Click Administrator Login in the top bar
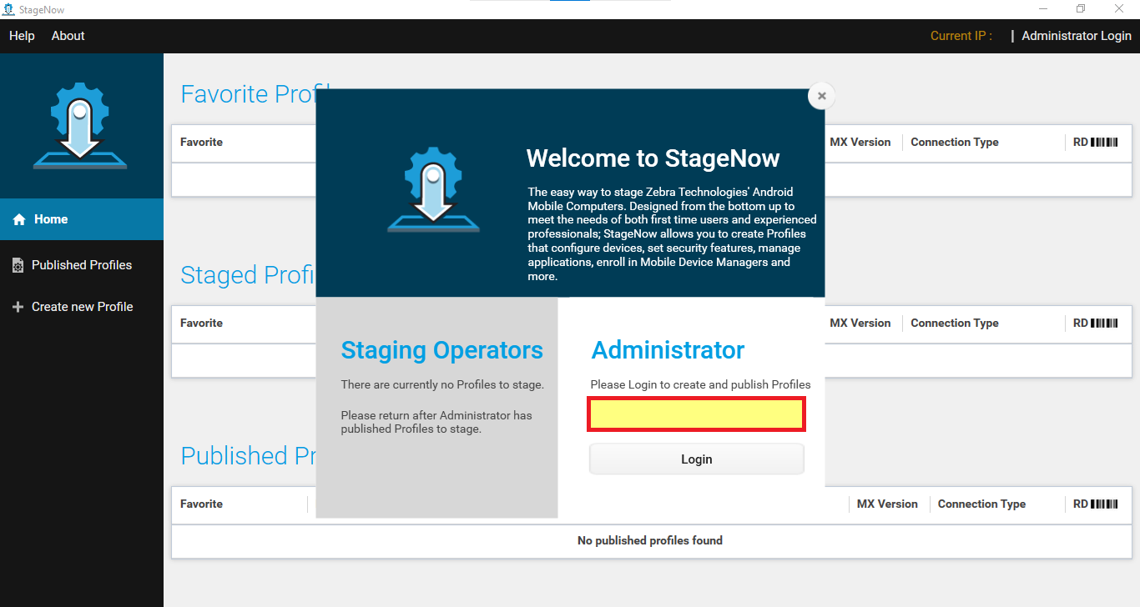Image resolution: width=1140 pixels, height=607 pixels. [1077, 36]
